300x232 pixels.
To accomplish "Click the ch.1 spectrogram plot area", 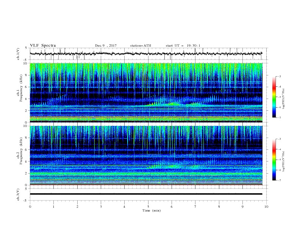I will (x=146, y=92).
